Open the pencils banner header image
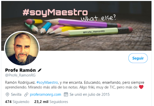Screen dimensions: 154x106 (x=76, y=26)
